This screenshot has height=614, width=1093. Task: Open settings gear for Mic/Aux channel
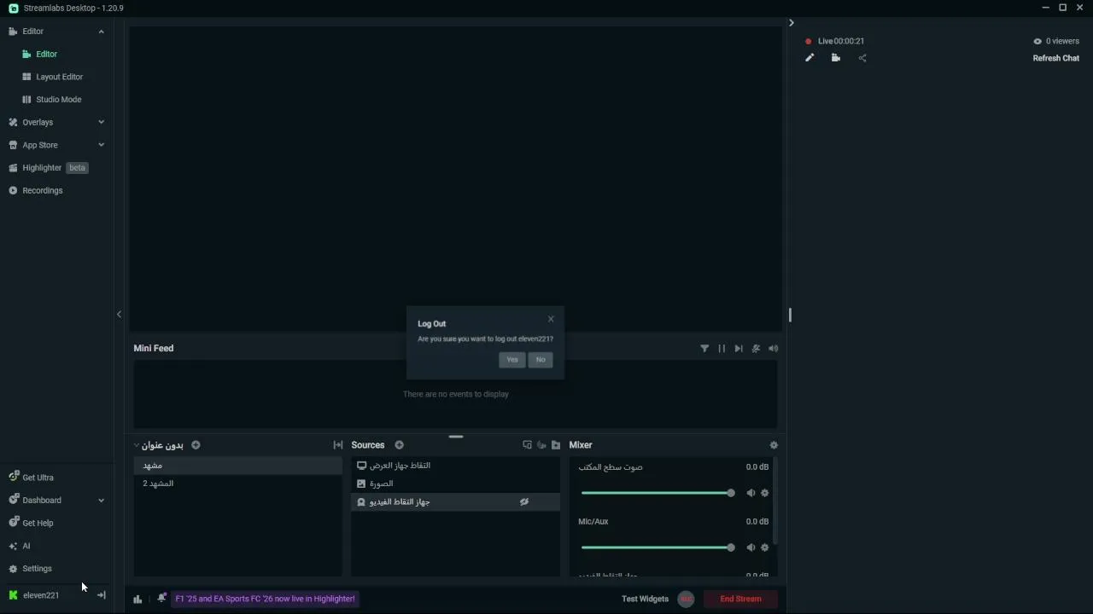765,547
